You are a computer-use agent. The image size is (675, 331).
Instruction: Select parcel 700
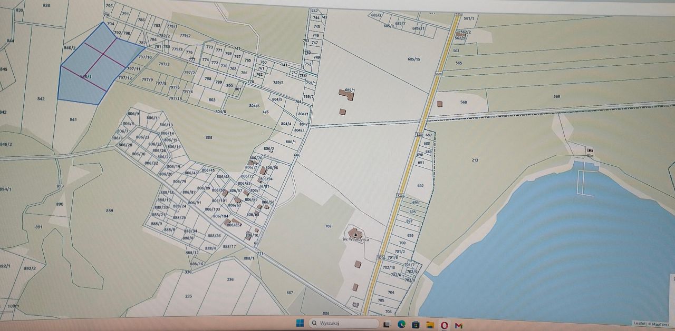402,243
